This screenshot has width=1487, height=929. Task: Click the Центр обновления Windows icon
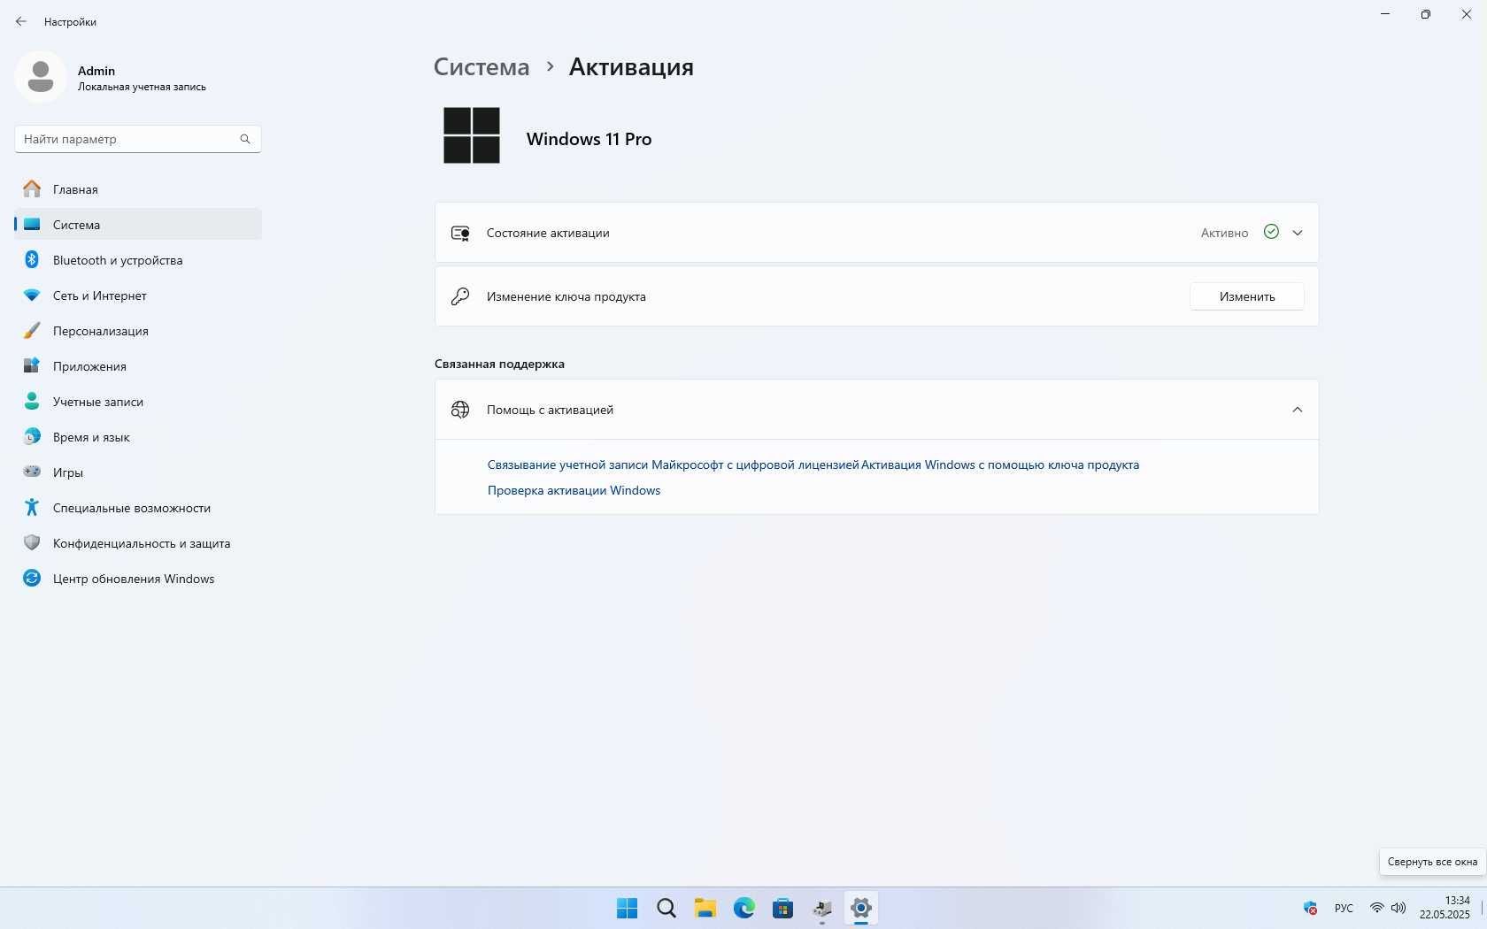tap(32, 578)
